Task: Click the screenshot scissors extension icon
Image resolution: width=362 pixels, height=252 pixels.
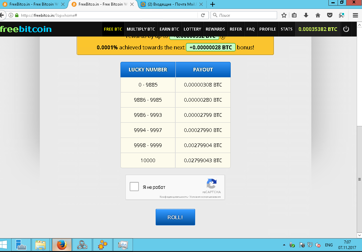Action: (x=342, y=15)
